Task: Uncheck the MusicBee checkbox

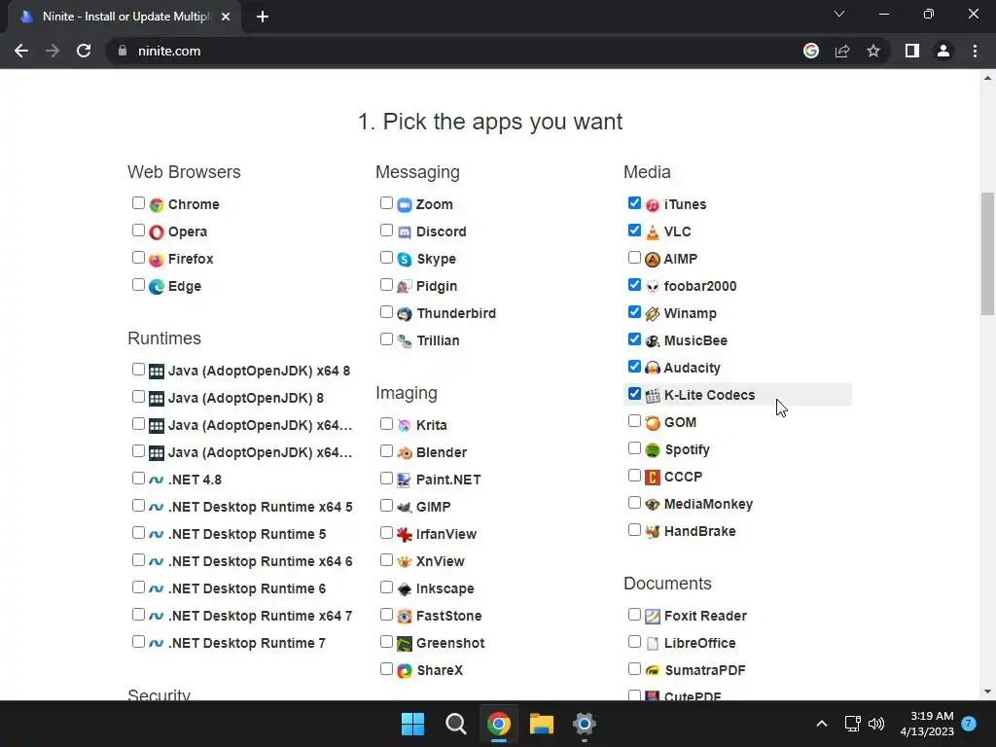Action: coord(634,338)
